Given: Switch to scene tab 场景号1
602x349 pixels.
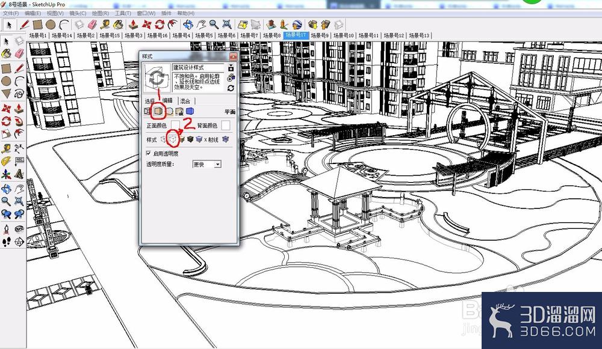Looking at the screenshot, I should [x=37, y=35].
